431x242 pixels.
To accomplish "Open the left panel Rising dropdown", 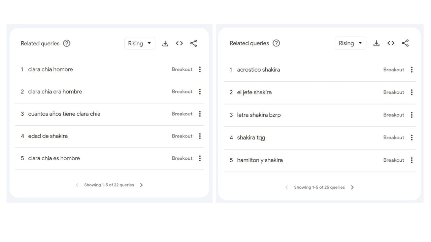I will [139, 43].
